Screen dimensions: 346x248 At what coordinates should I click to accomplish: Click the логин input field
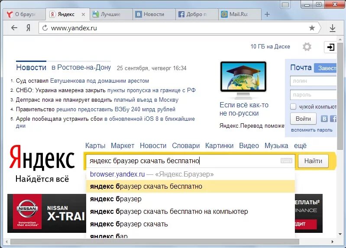coord(314,81)
